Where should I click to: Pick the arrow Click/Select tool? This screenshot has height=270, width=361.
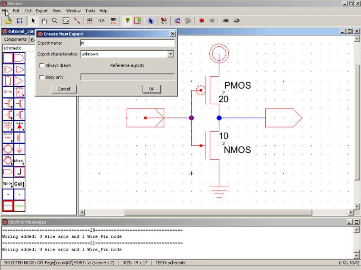33,21
